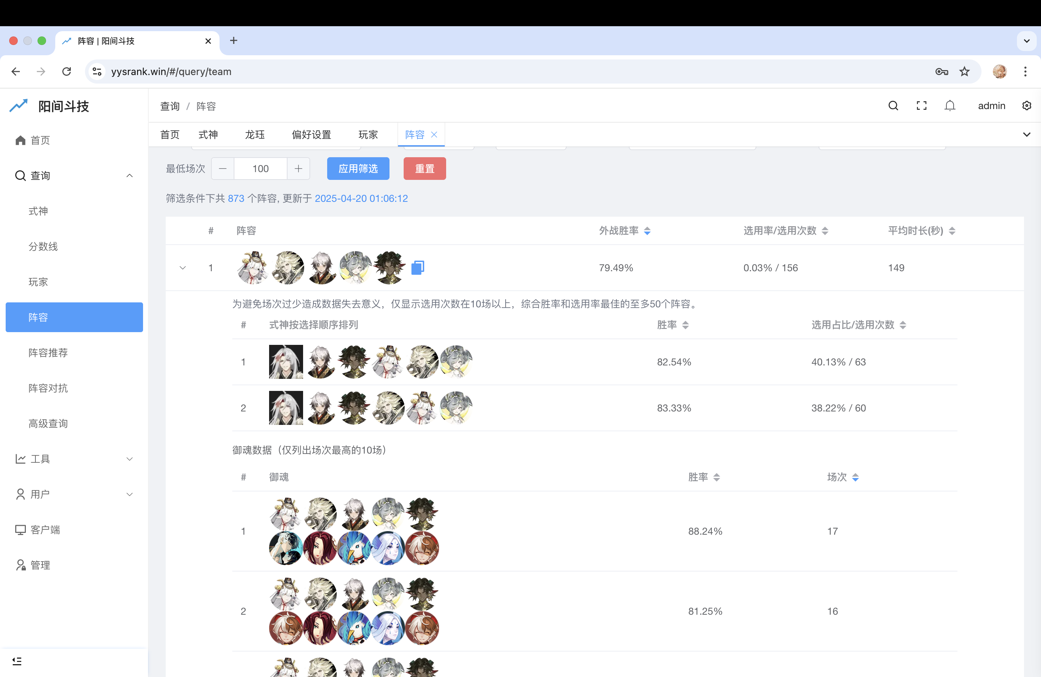This screenshot has height=677, width=1041.
Task: Copy team composition using the copy icon
Action: (x=418, y=267)
